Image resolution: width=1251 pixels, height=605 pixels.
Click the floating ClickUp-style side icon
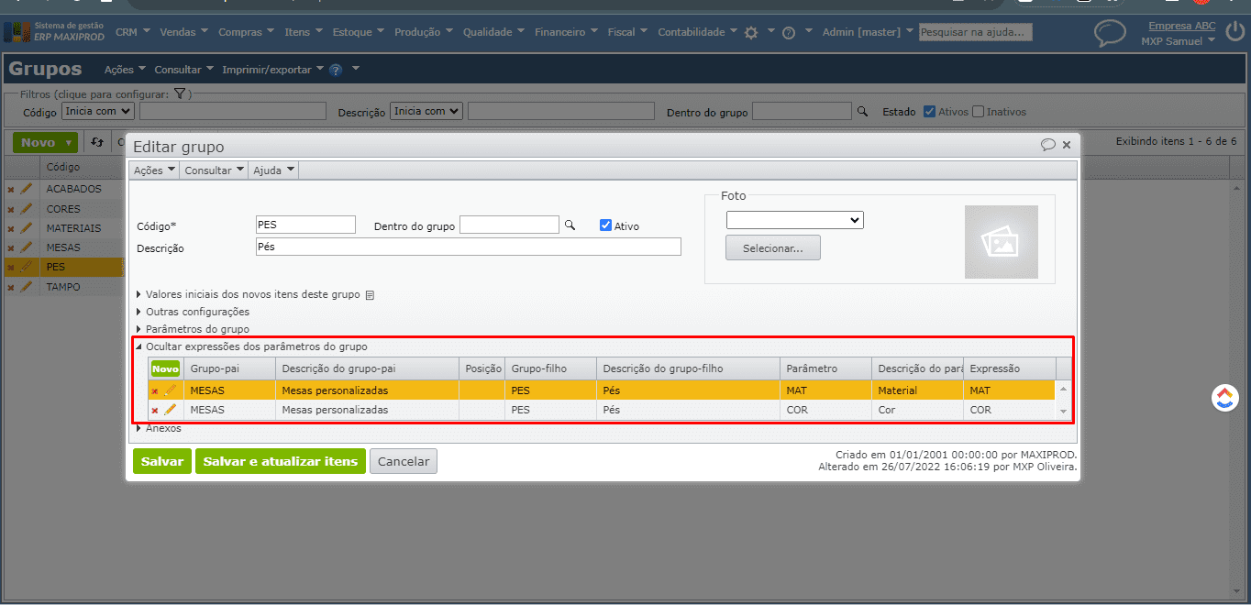(1223, 398)
